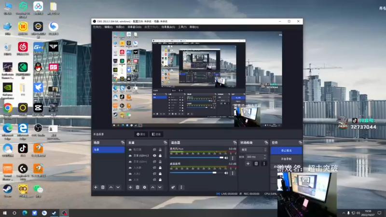
Task: Open NVIDIA GeForce Experience desktop icon
Action: 8,91
